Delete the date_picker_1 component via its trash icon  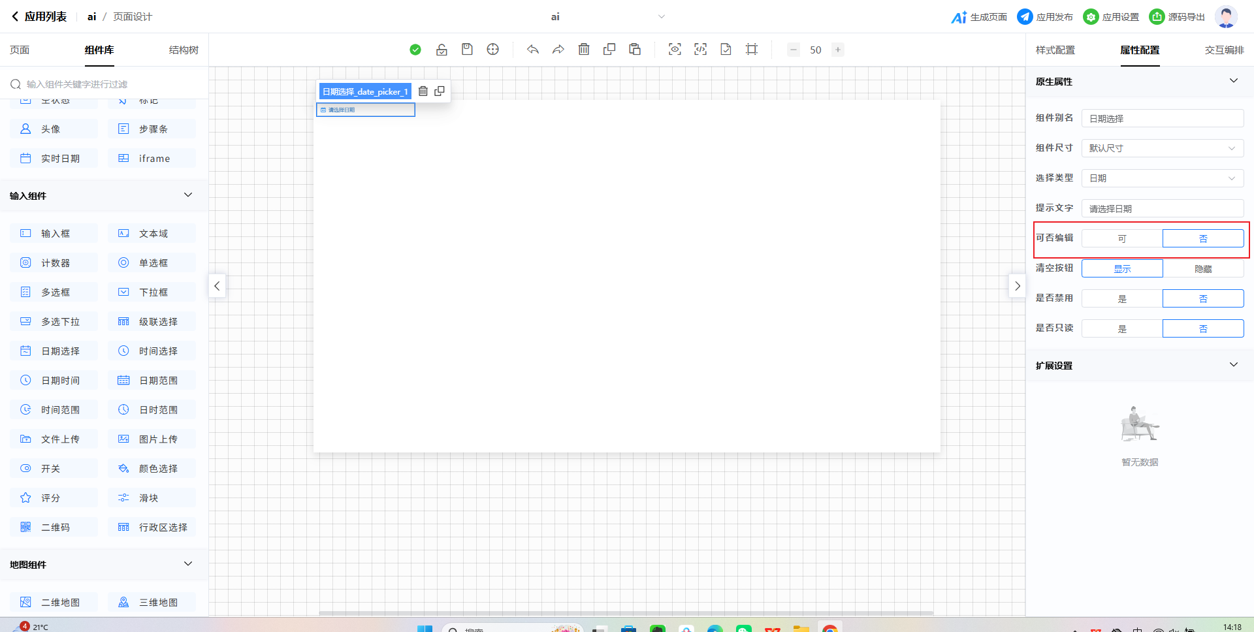tap(423, 91)
